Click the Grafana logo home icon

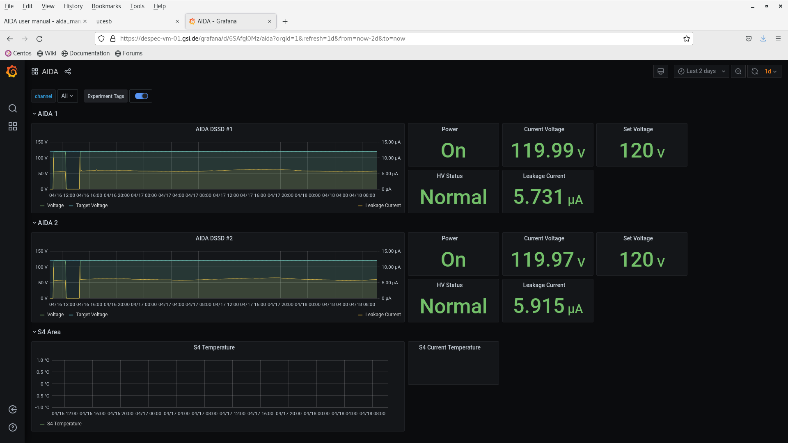[12, 72]
